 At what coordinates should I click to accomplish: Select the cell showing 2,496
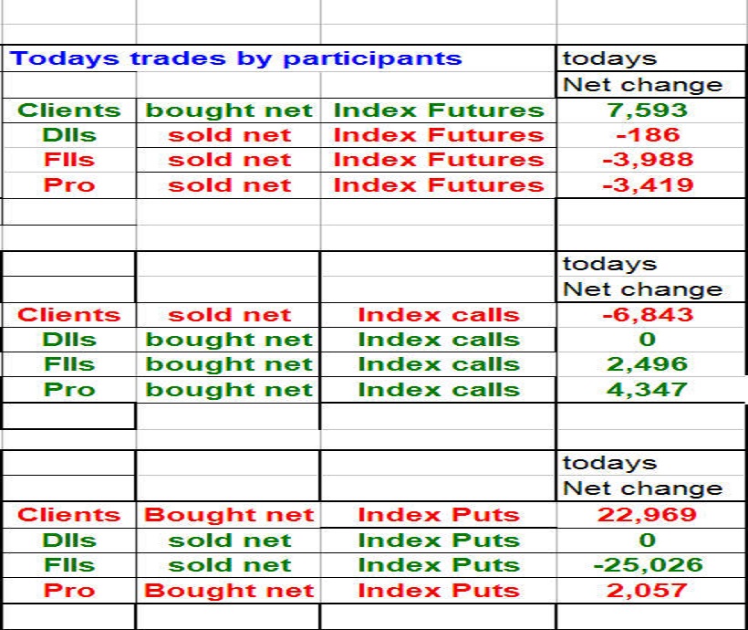[x=647, y=364]
